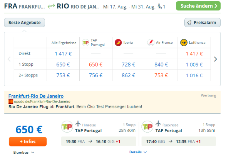
Task: Click the Suche ändern button
Action: click(198, 6)
